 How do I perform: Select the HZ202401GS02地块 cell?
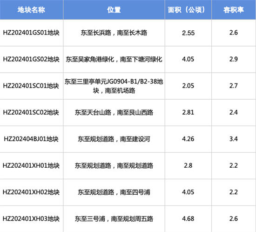tap(31, 59)
